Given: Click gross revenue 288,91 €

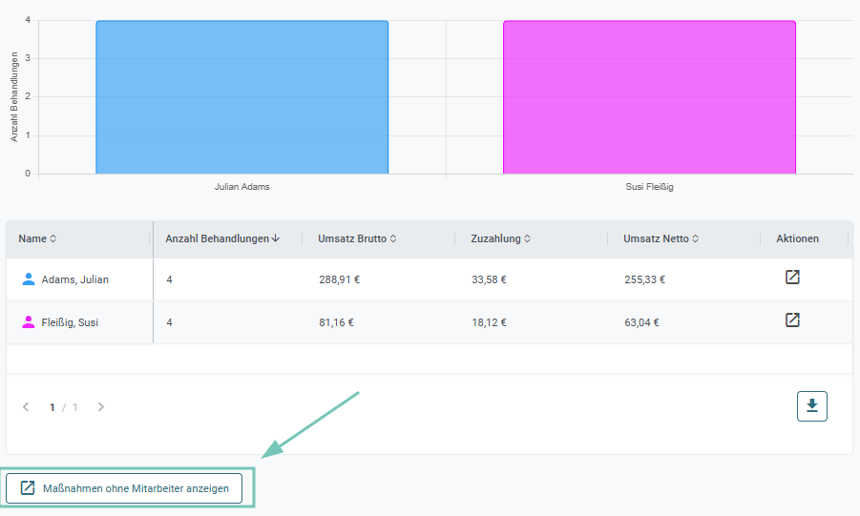Looking at the screenshot, I should [340, 279].
